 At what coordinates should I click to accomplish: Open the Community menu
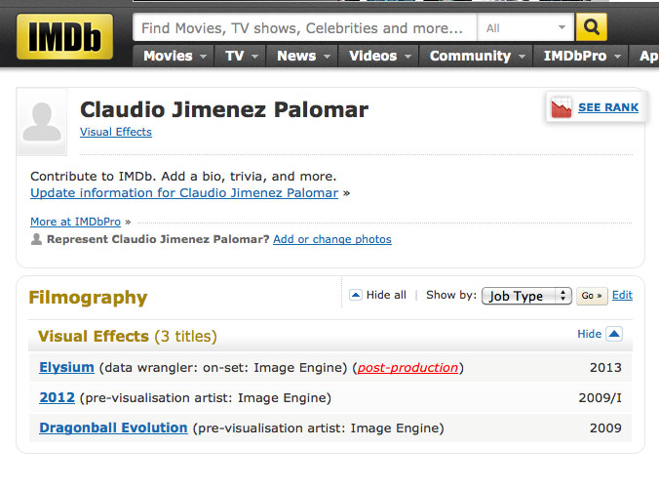pyautogui.click(x=476, y=56)
